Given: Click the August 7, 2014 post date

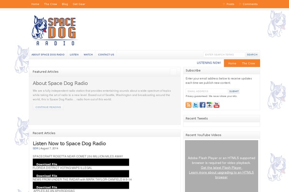Looking at the screenshot, I should (49, 148).
